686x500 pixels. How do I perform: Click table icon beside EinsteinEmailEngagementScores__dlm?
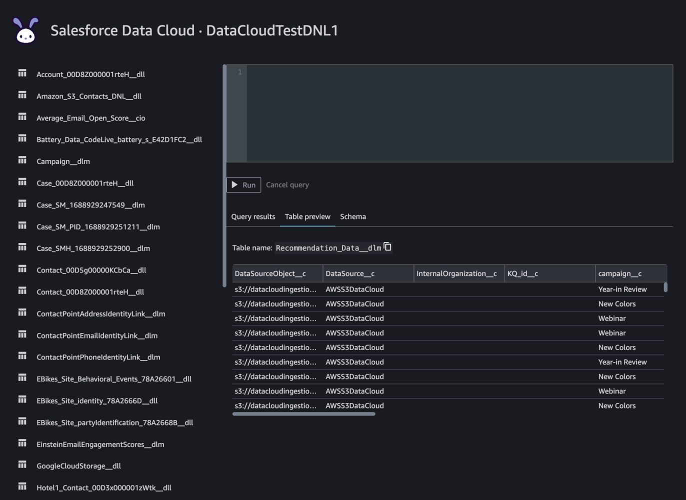[x=22, y=443]
